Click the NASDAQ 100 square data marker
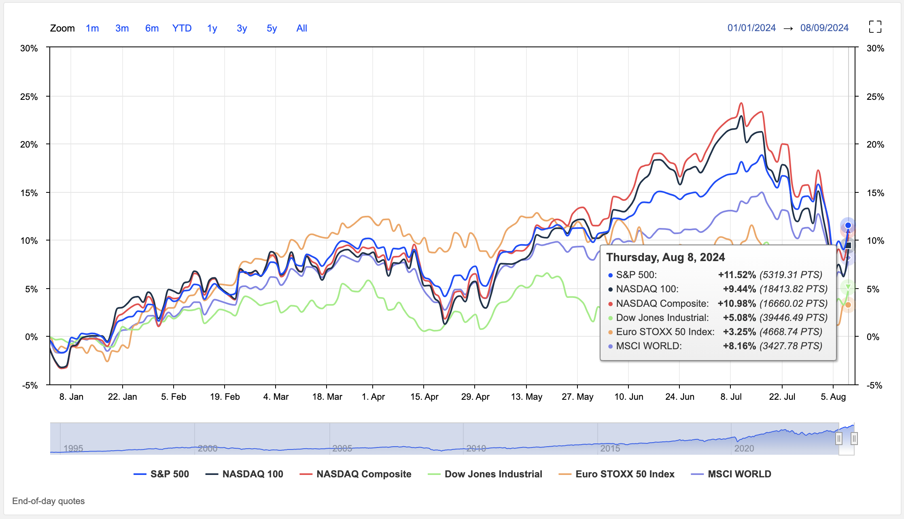Image resolution: width=904 pixels, height=519 pixels. pos(848,245)
